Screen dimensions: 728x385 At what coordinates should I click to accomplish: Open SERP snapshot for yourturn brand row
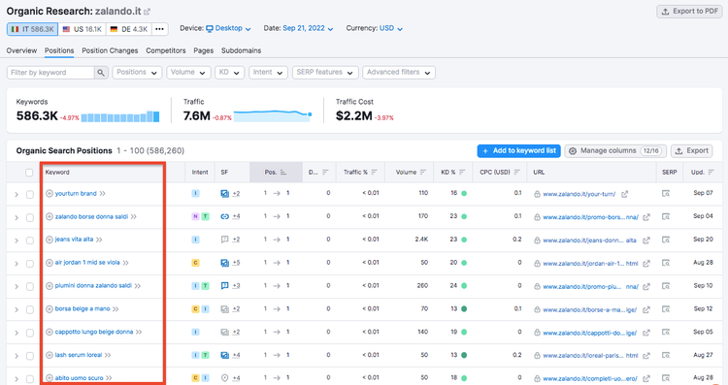coord(666,193)
